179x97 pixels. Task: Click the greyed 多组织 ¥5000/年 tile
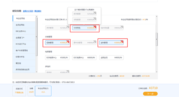(57, 72)
